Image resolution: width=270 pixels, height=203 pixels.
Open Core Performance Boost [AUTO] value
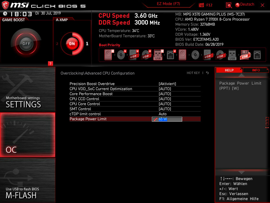(165, 94)
